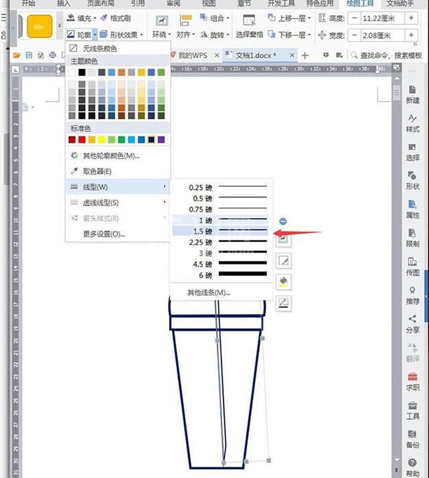Image resolution: width=429 pixels, height=478 pixels.
Task: Open 属性 panel in right sidebar
Action: [x=412, y=210]
